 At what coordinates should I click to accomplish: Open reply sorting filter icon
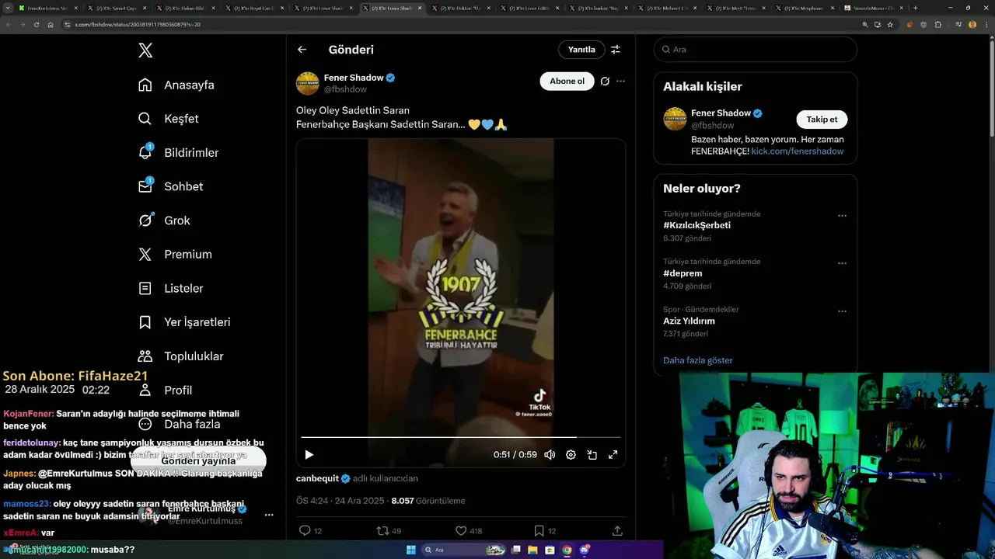point(616,50)
